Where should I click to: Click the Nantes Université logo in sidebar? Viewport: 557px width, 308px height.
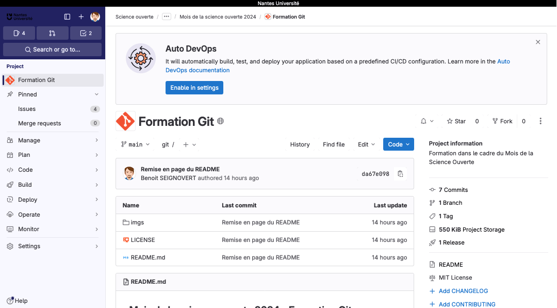coord(20,17)
